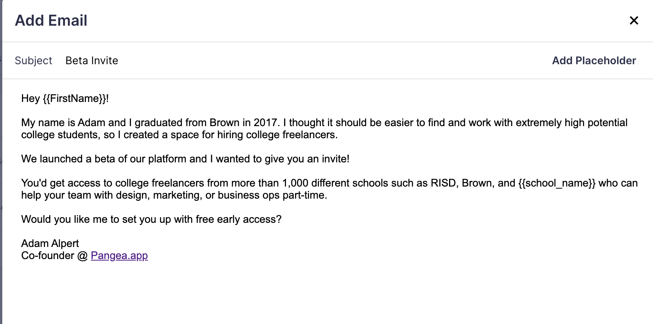Click the {{FirstName}} placeholder in greeting
Image resolution: width=653 pixels, height=324 pixels.
pyautogui.click(x=75, y=99)
